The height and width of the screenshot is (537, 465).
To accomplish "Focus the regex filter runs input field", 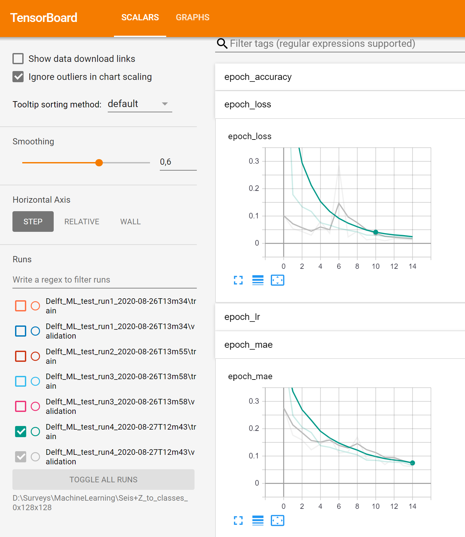I will 104,280.
